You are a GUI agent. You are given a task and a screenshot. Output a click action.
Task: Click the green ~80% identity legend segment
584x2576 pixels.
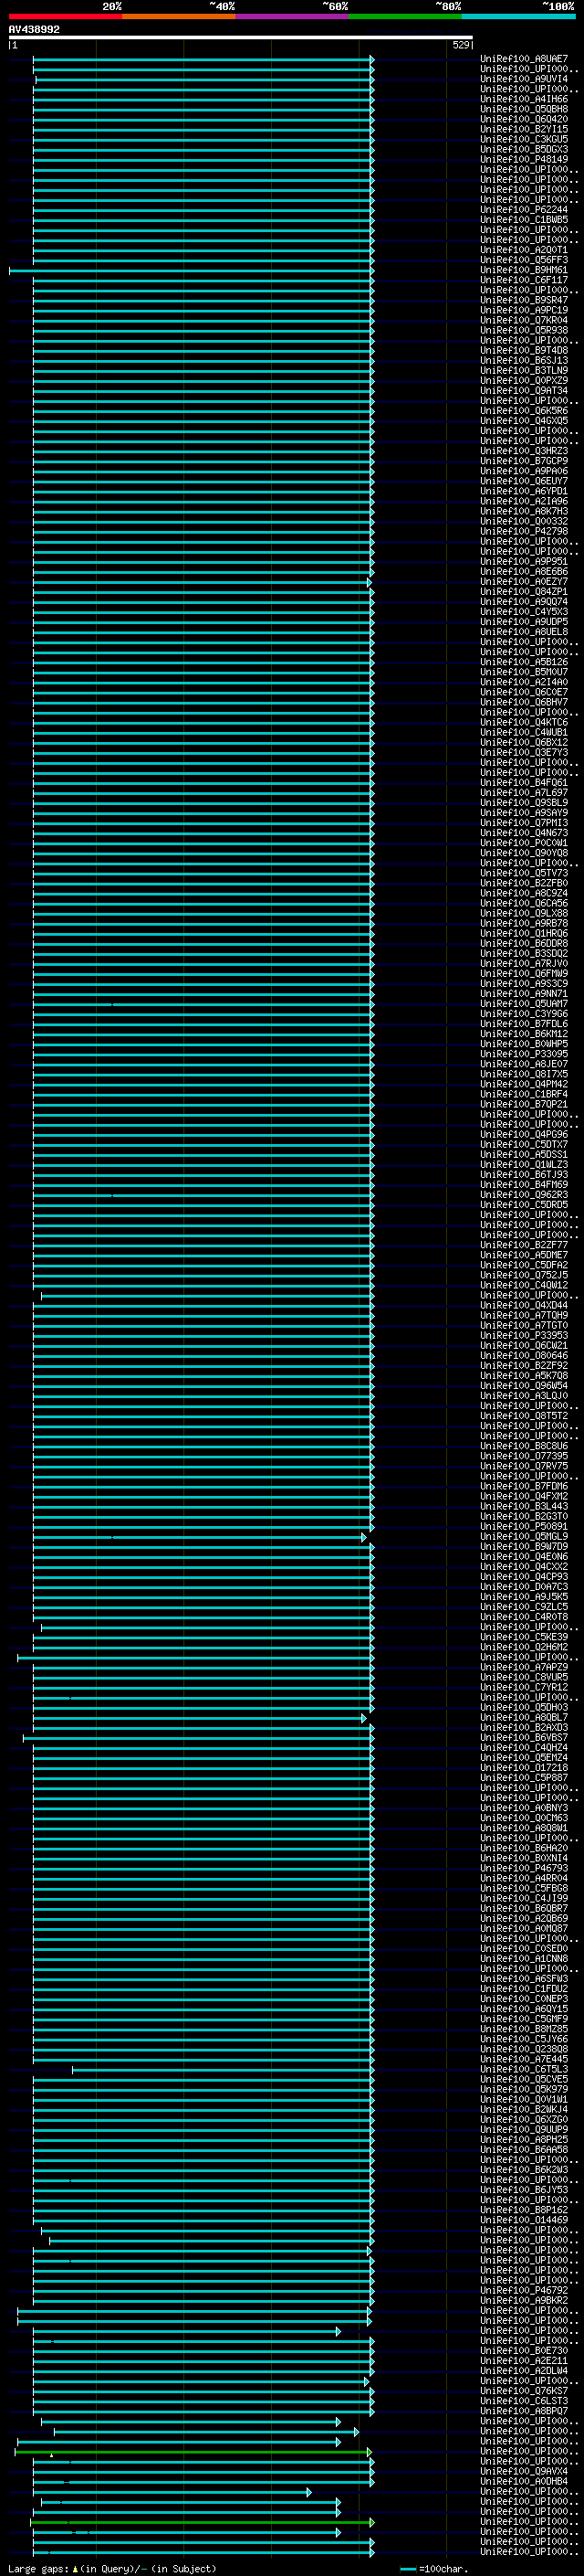coord(405,17)
